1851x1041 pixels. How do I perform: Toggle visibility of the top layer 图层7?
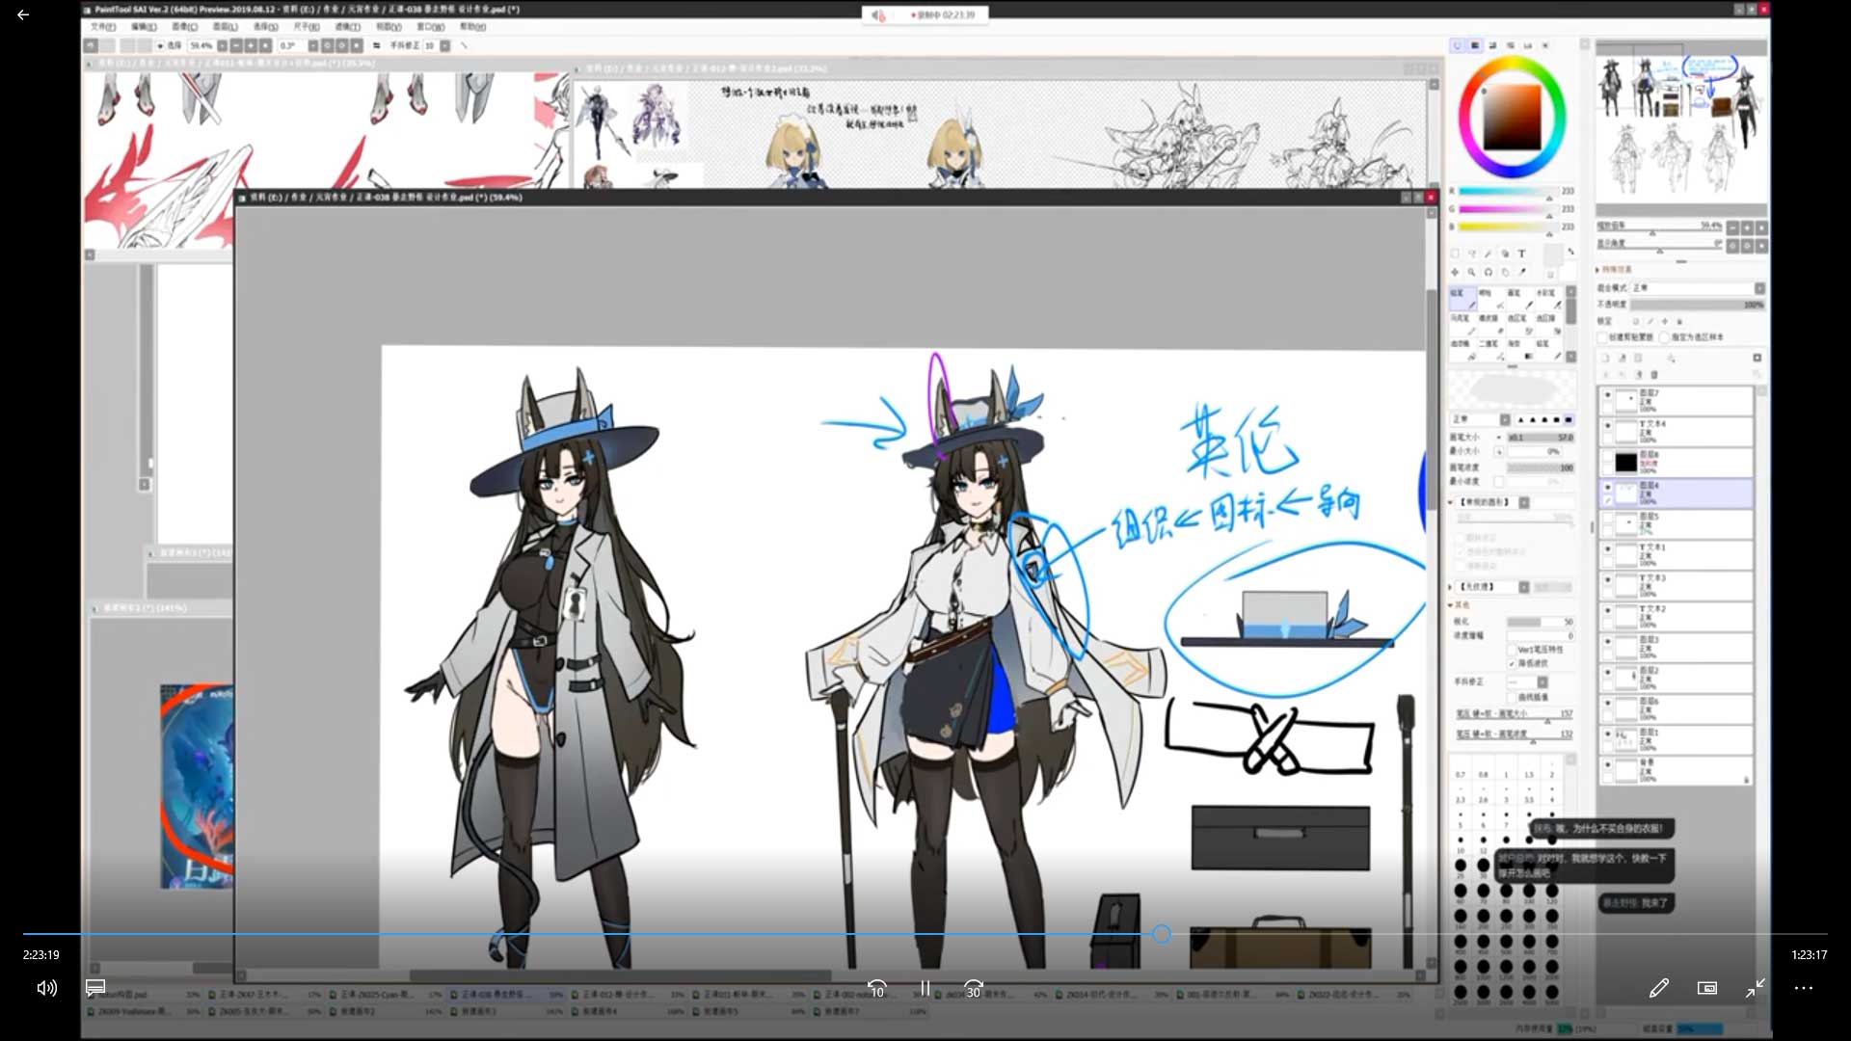[x=1607, y=395]
